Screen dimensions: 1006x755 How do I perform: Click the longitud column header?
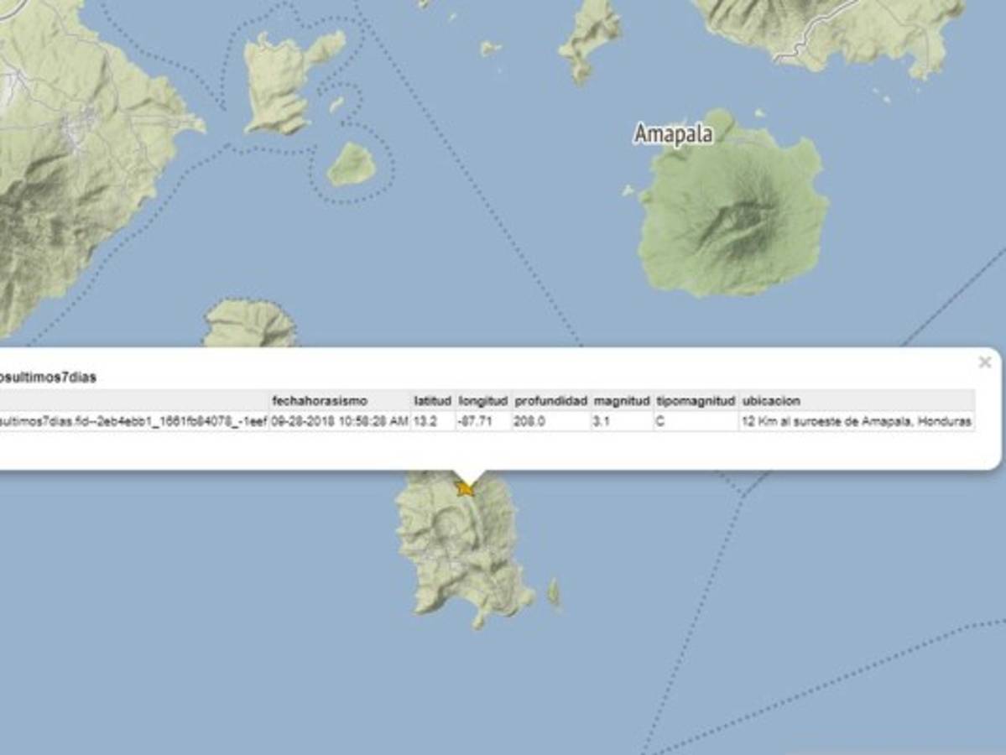coord(481,401)
